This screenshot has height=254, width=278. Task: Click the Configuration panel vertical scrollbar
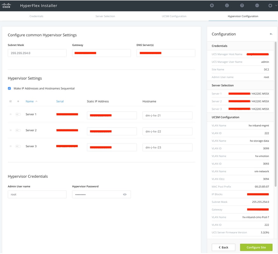(275, 114)
